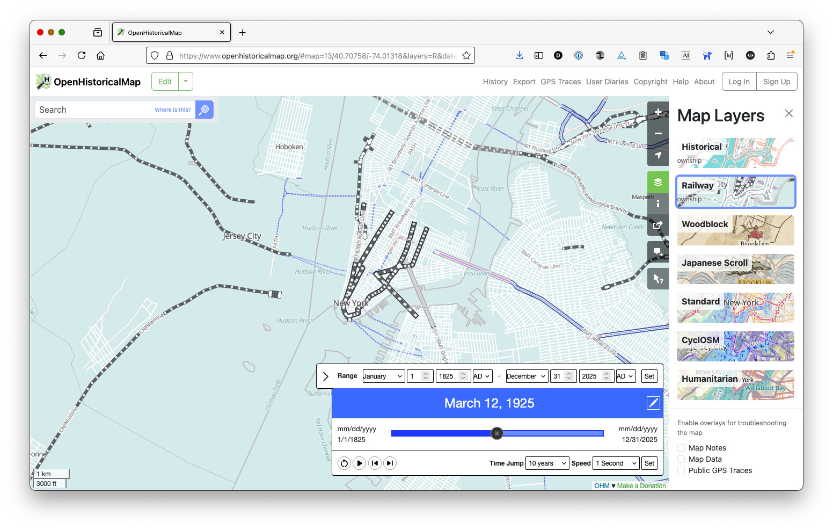Open the map key info icon
Screen dimensions: 833x530
[x=658, y=204]
